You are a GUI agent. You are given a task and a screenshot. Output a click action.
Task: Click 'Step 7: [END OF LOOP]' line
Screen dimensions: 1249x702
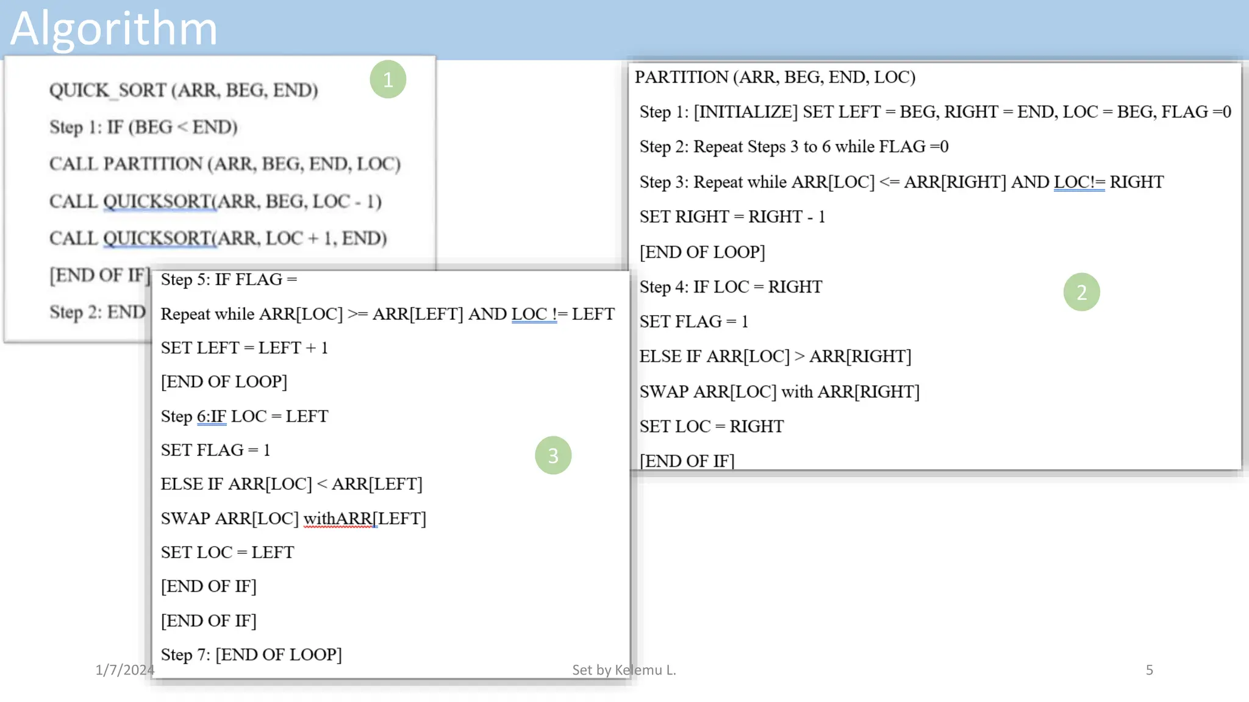(251, 654)
